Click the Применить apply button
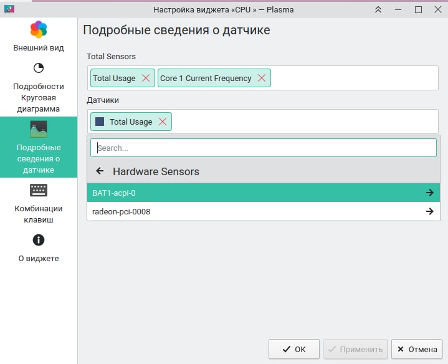 [x=355, y=349]
